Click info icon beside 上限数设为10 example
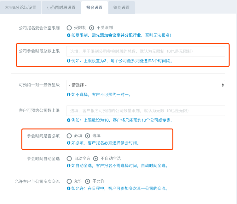Image resolution: width=237 pixels, height=204 pixels. click(x=68, y=120)
